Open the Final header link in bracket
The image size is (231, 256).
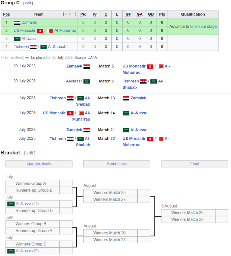click(x=195, y=164)
